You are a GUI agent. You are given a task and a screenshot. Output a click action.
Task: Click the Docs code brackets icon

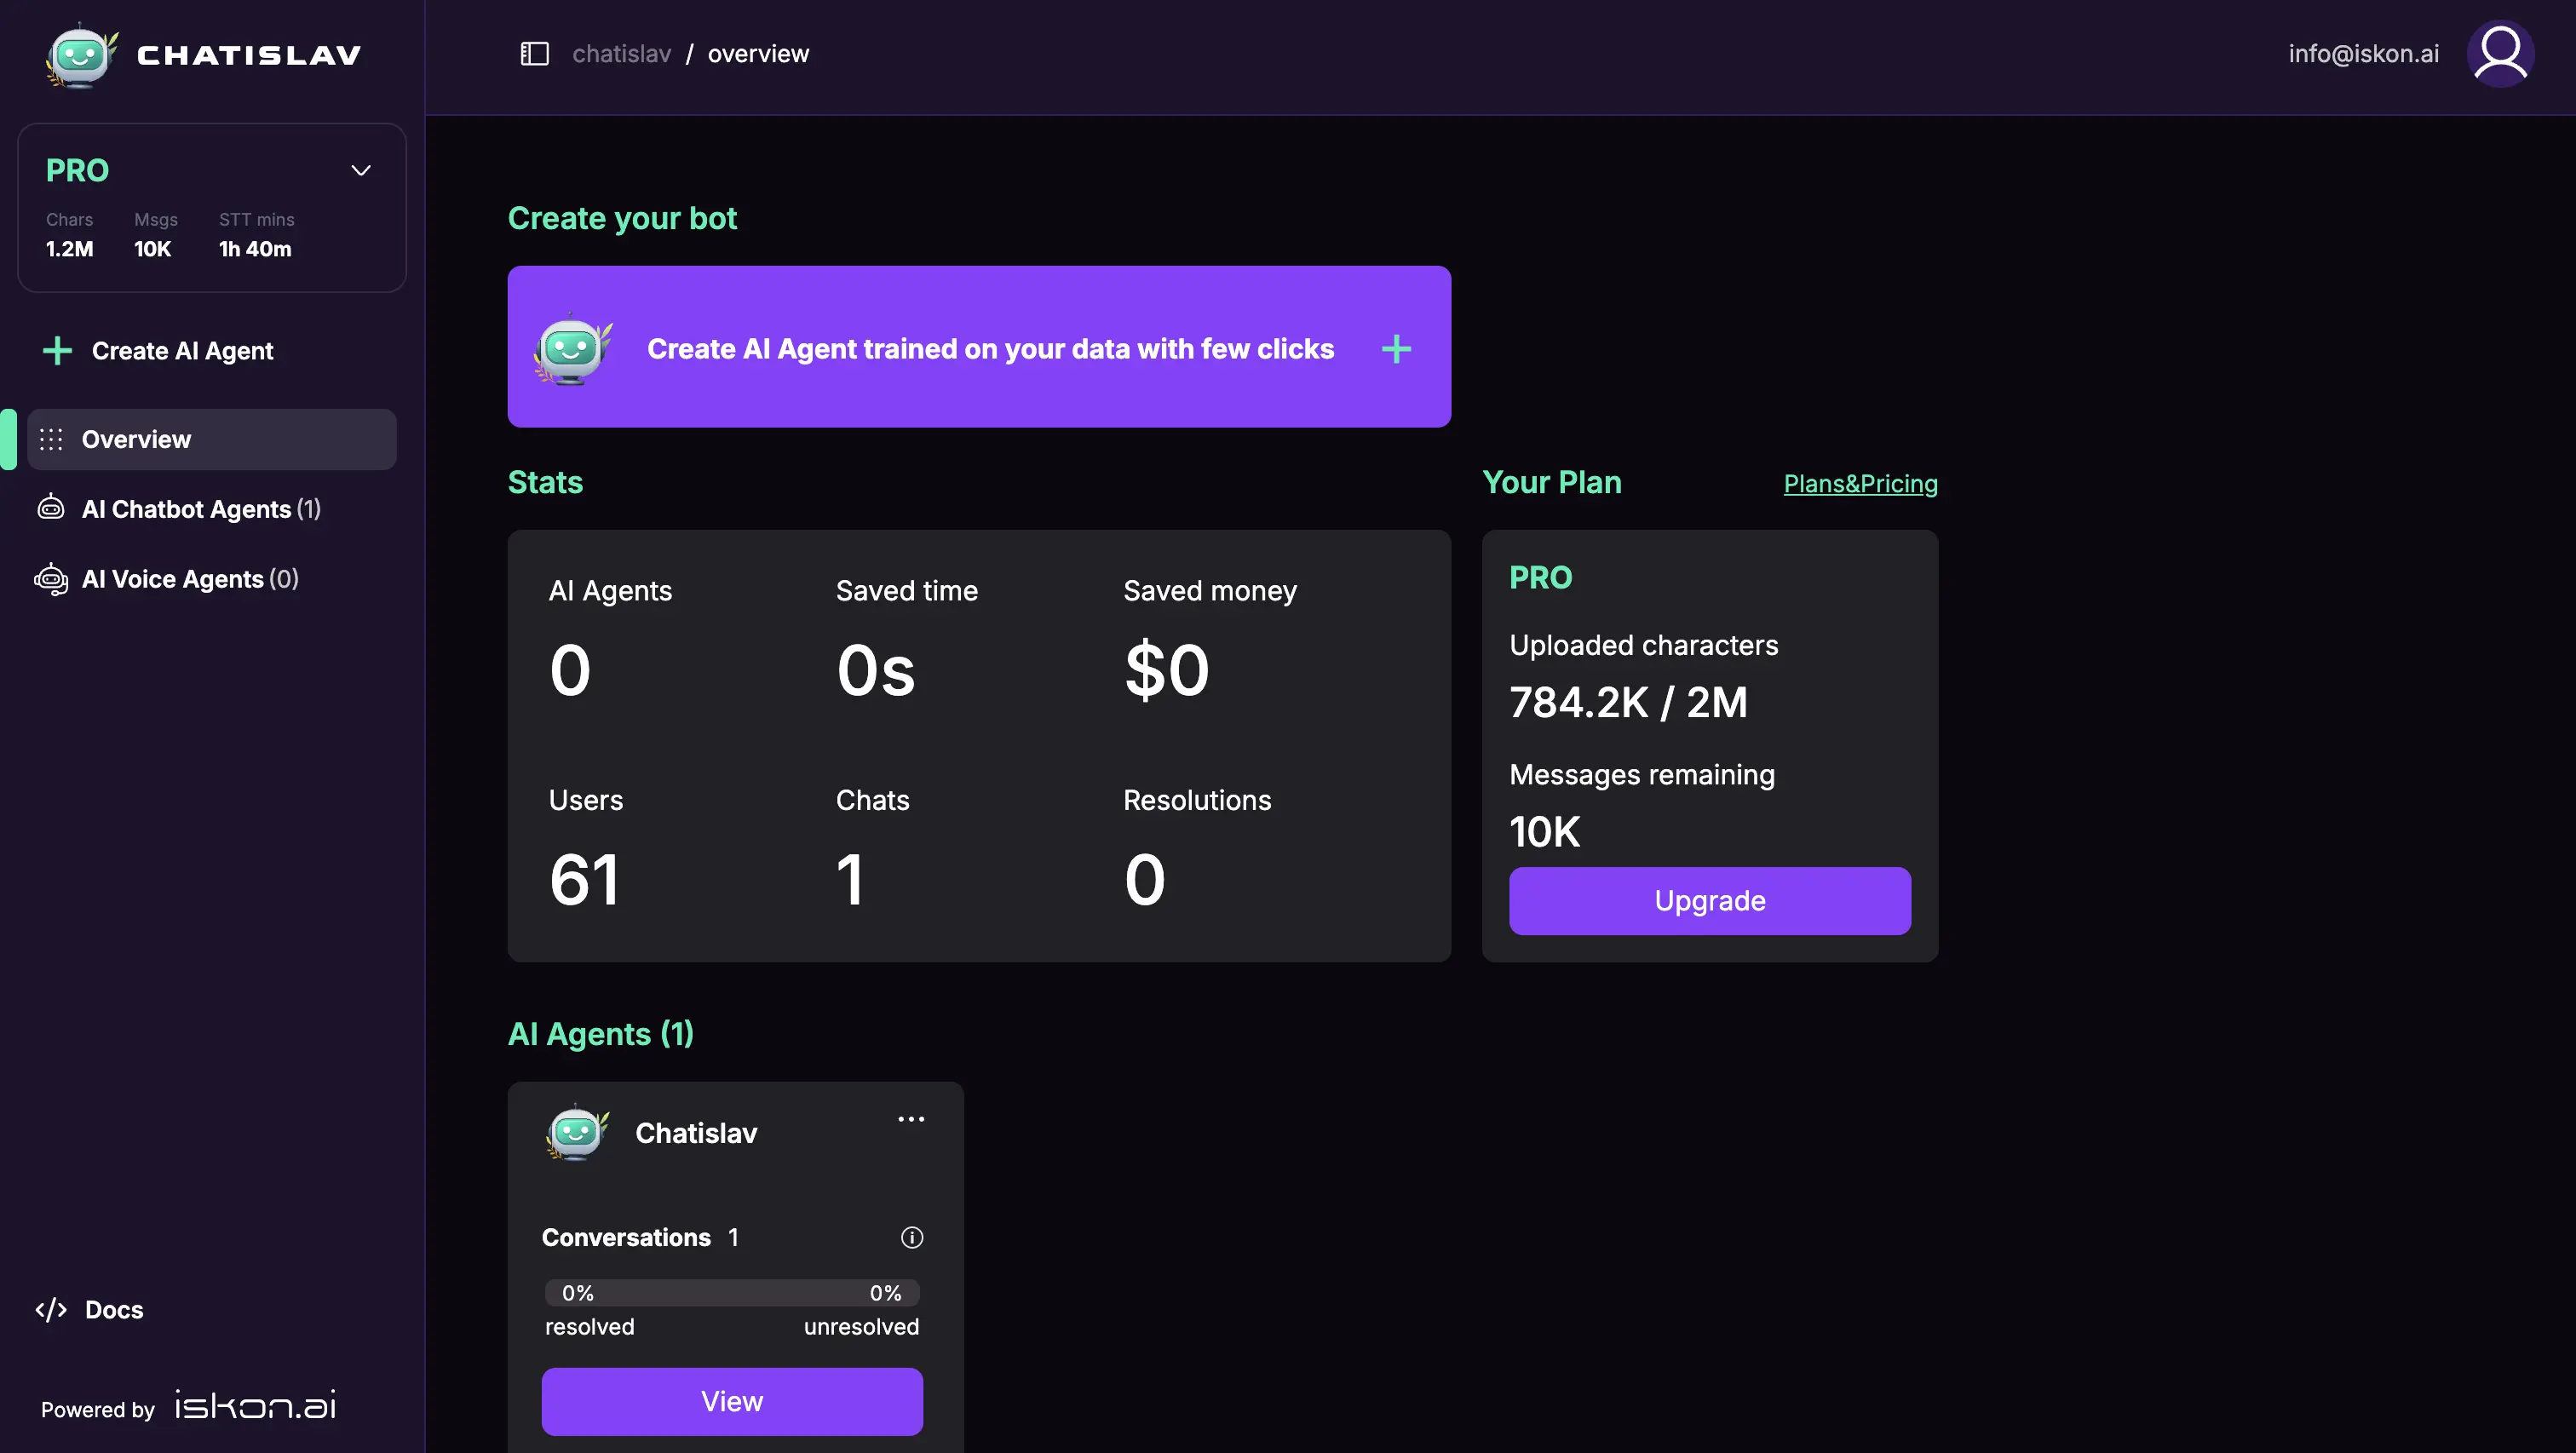pos(51,1310)
